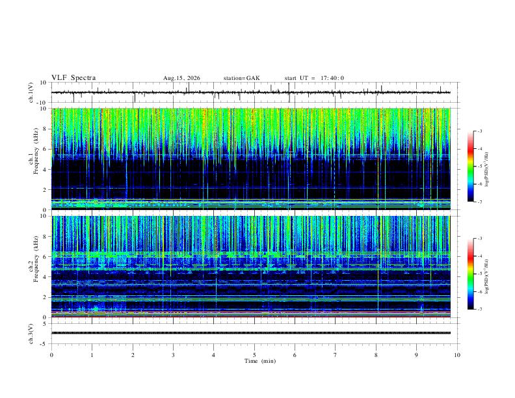
Task: Click the ch.1 colorbar log(PSD) label
Action: pyautogui.click(x=486, y=169)
